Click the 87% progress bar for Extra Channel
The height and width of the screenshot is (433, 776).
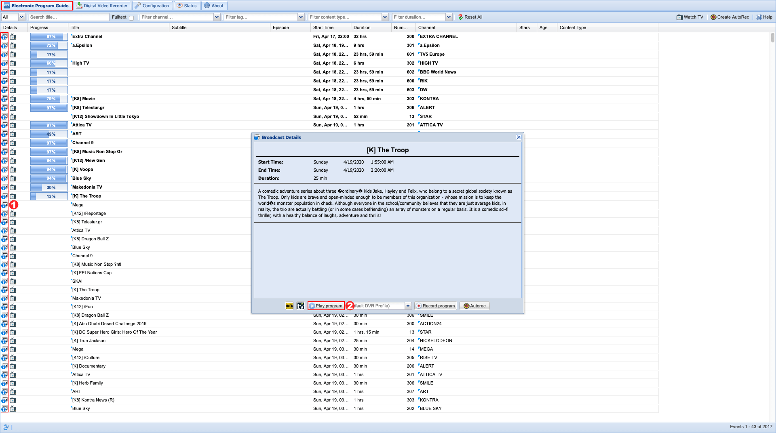click(x=49, y=37)
